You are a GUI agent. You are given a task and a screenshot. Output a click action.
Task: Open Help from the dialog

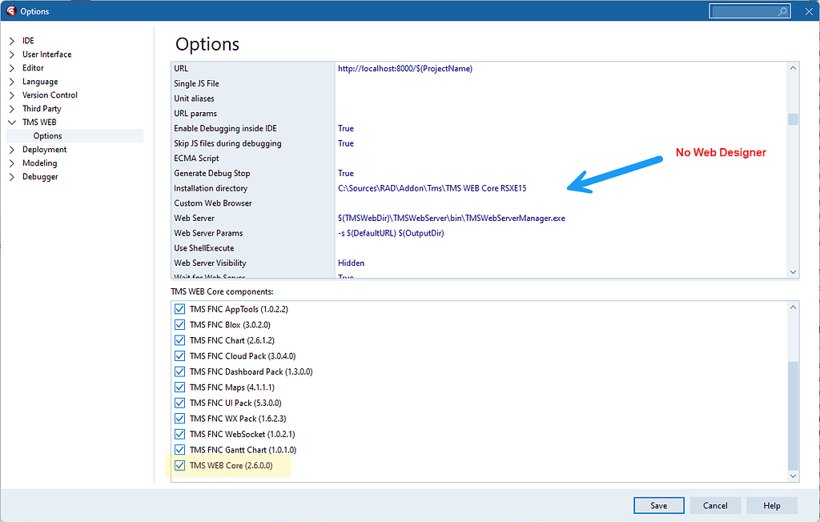(x=771, y=505)
